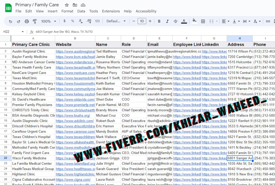Rename document title Primary / Family Care
The width and height of the screenshot is (275, 185).
[37, 5]
